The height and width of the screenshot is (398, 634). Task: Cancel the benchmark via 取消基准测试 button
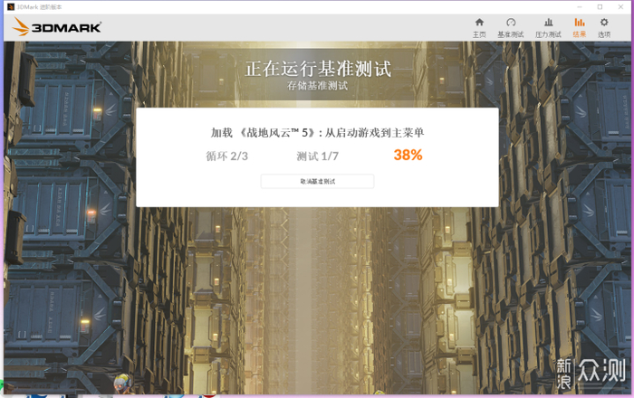pyautogui.click(x=317, y=182)
